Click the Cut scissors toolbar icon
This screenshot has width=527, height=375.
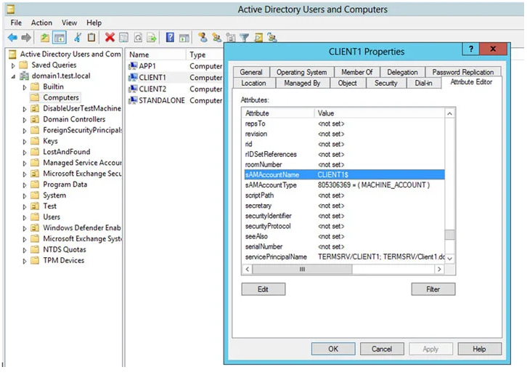tap(78, 37)
